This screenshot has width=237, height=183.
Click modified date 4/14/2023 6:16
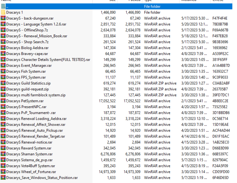coord(195,137)
